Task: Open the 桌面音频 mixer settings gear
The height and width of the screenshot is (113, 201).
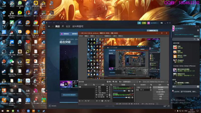Action: pyautogui.click(x=132, y=97)
